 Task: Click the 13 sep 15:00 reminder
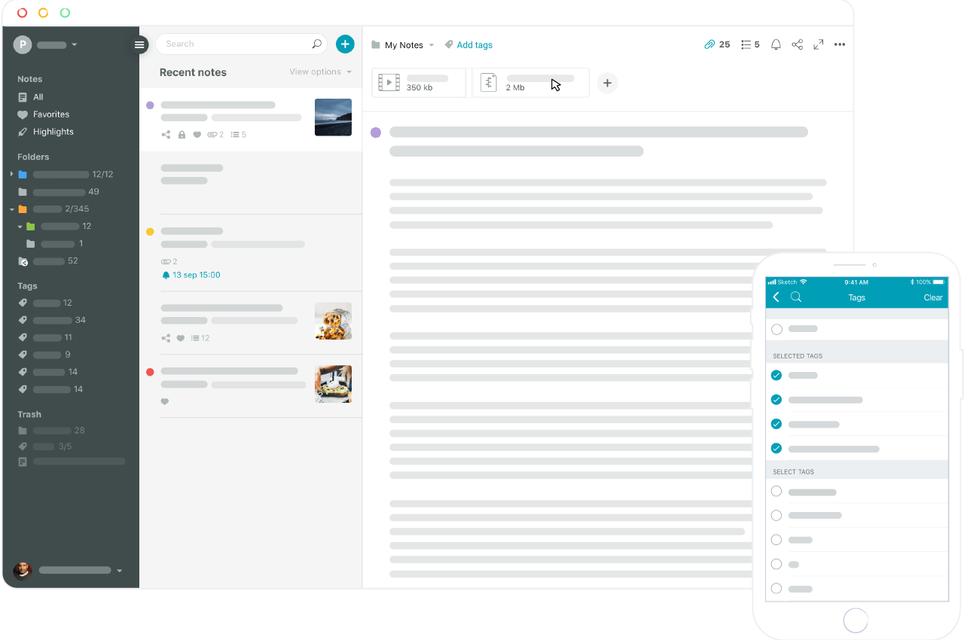point(191,275)
